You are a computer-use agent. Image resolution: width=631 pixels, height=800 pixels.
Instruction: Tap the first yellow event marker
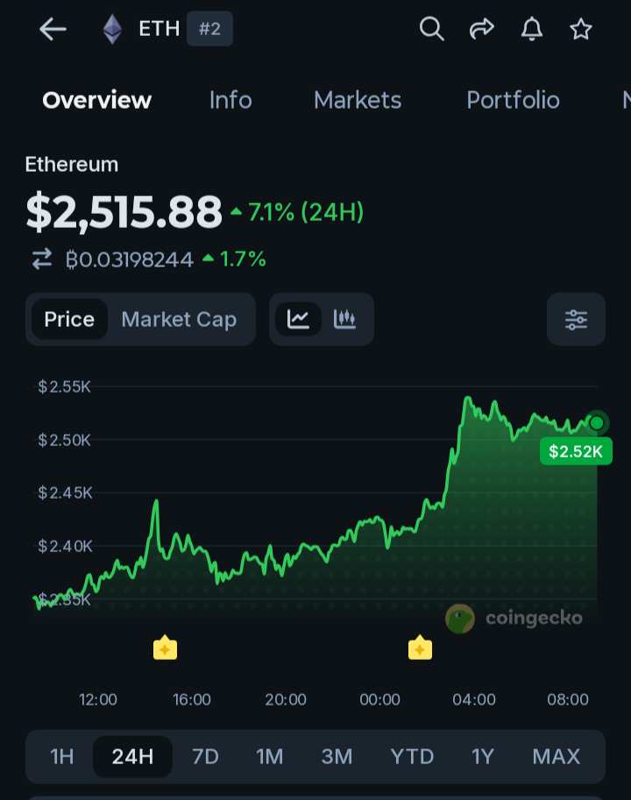[x=166, y=648]
